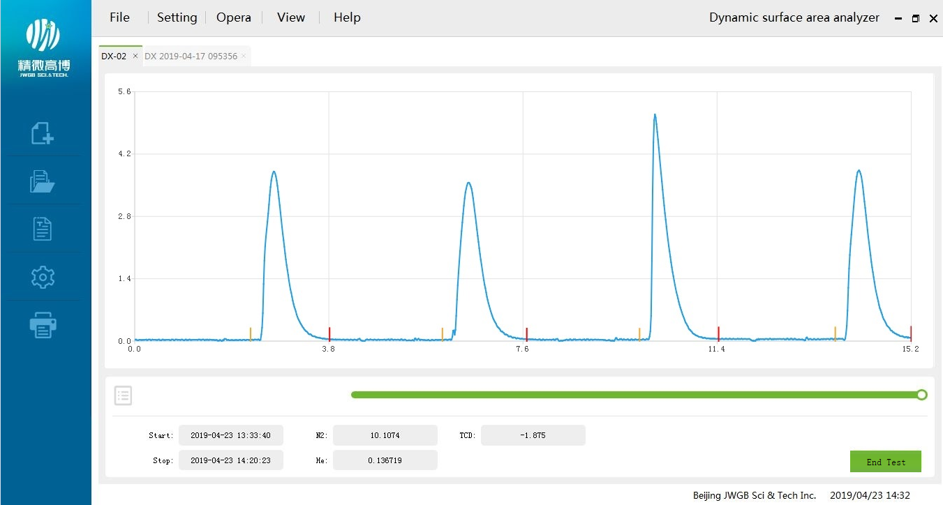Click the green progress slider handle

[922, 395]
